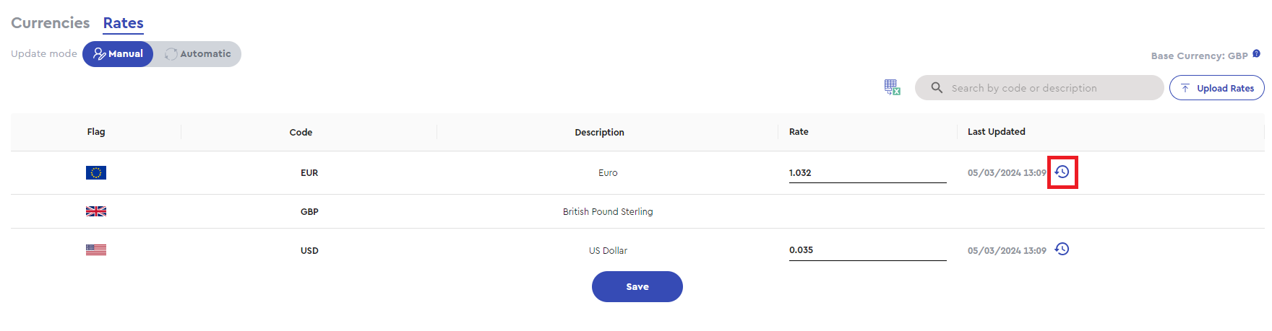The image size is (1272, 331).
Task: Switch update mode to Automatic
Action: [x=198, y=54]
